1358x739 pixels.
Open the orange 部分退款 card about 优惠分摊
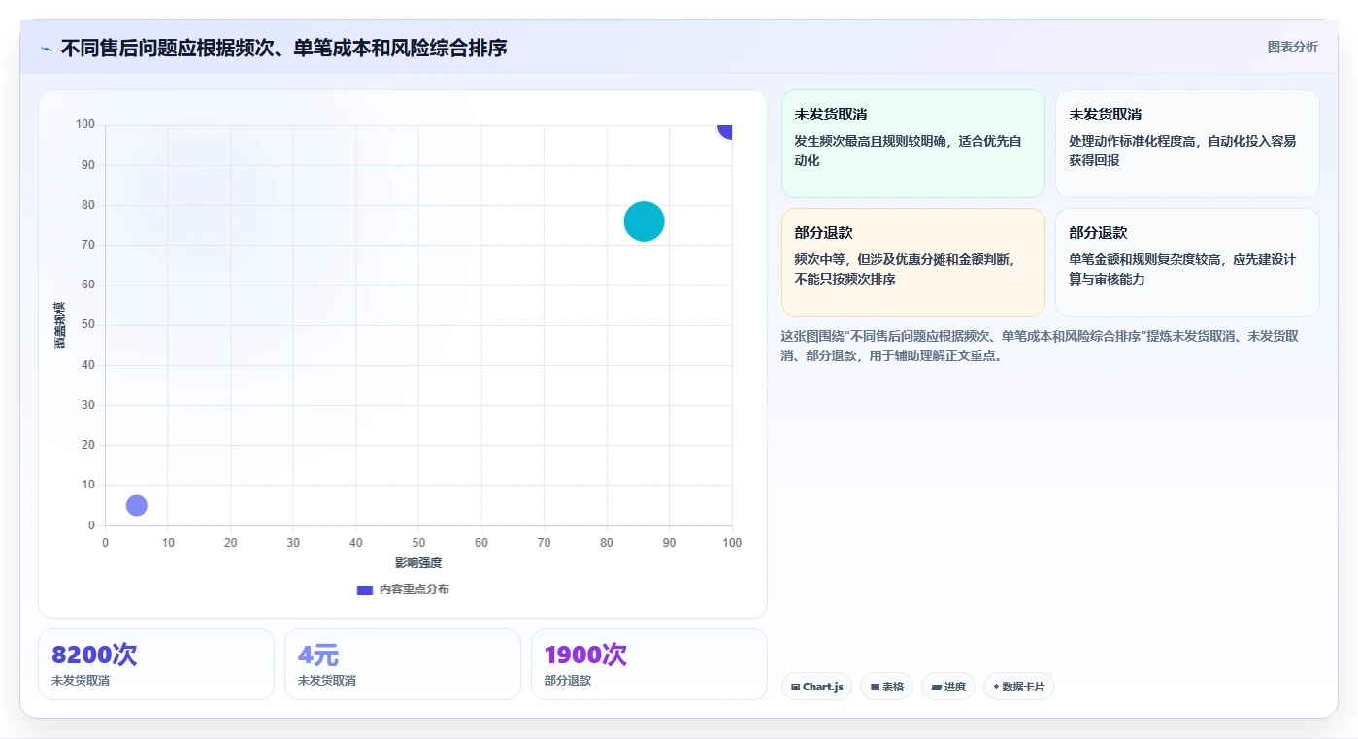pyautogui.click(x=913, y=262)
